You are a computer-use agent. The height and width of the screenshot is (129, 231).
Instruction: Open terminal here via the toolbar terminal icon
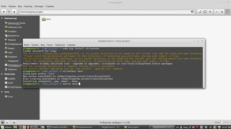tap(205, 12)
